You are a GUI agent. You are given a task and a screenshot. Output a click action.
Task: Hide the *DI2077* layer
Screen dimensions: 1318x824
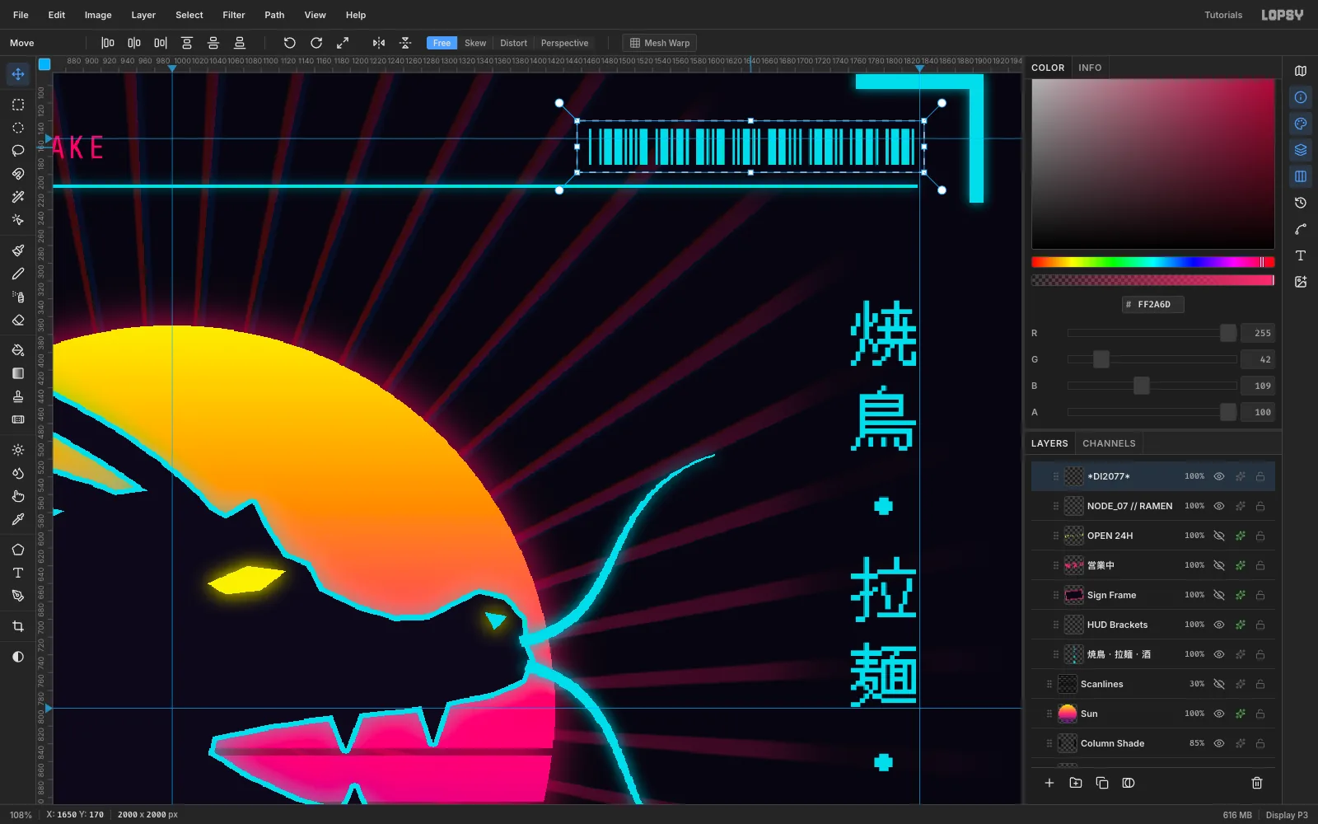1219,476
